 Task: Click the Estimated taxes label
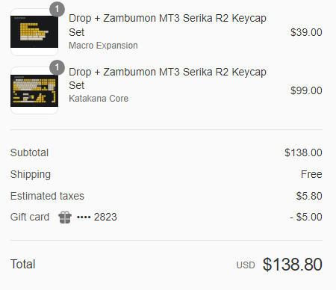[x=47, y=196]
